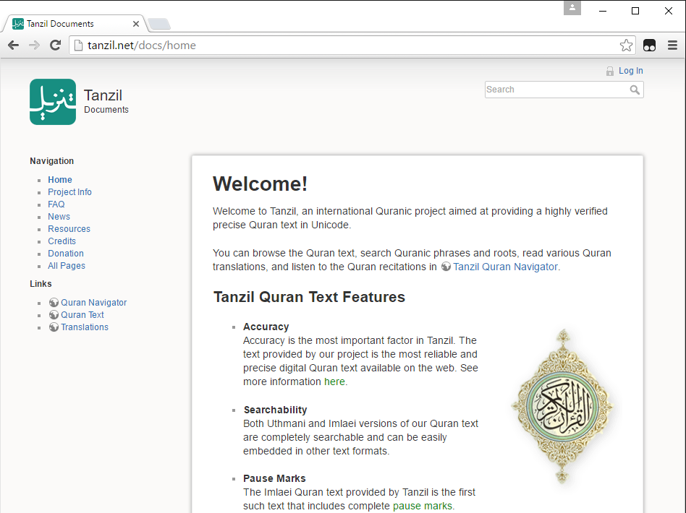Screen dimensions: 686x513
Task: Click the Accuracy feature heading
Action: click(x=266, y=327)
